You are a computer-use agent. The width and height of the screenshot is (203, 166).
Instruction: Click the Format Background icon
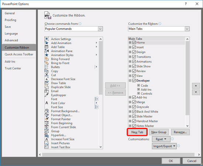(47, 111)
